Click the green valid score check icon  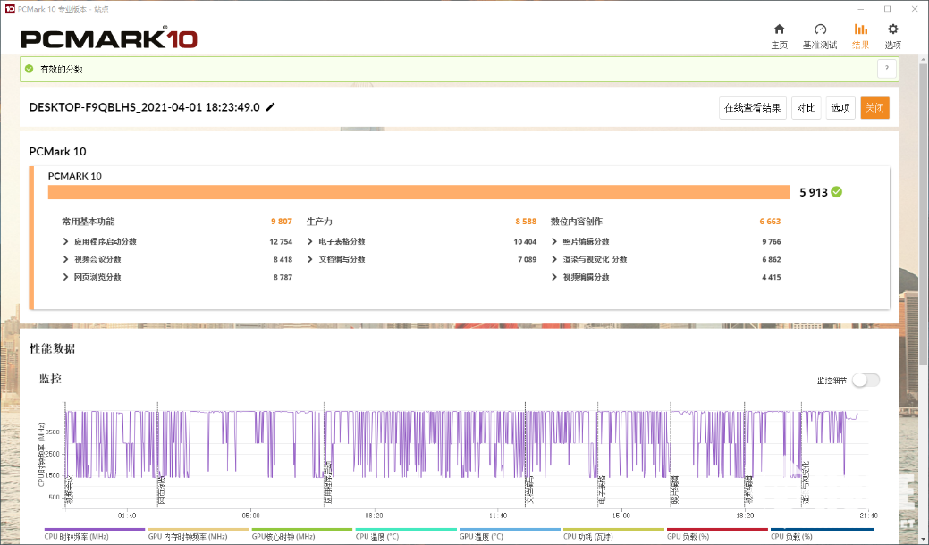click(29, 69)
